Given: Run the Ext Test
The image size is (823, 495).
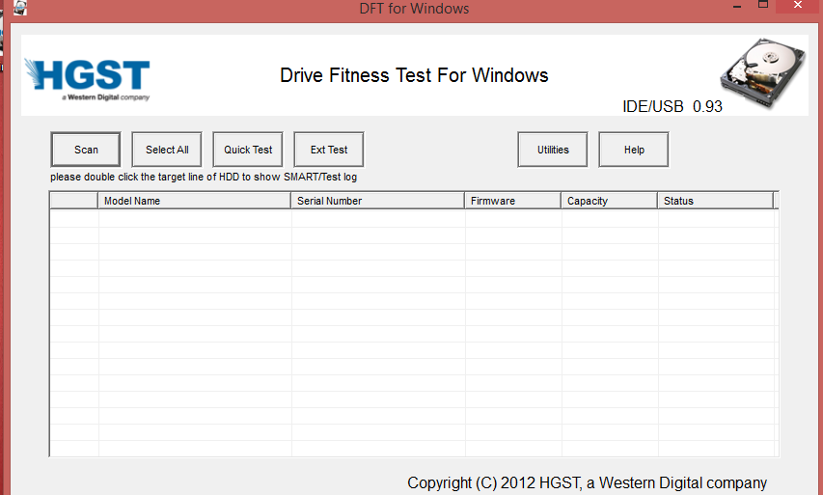Looking at the screenshot, I should point(329,150).
